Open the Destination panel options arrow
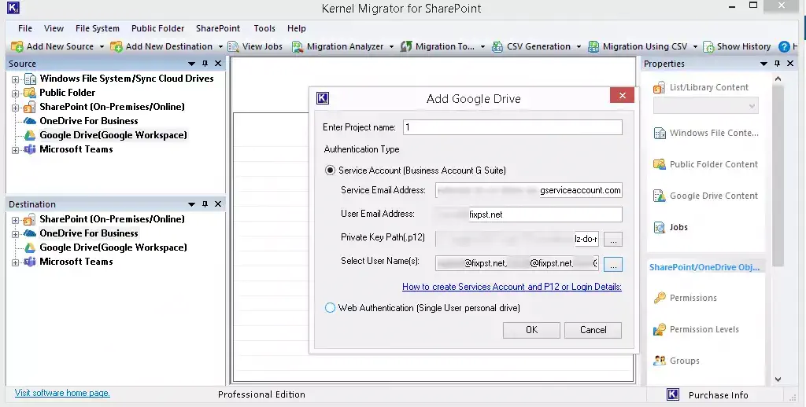The height and width of the screenshot is (407, 806). point(192,204)
